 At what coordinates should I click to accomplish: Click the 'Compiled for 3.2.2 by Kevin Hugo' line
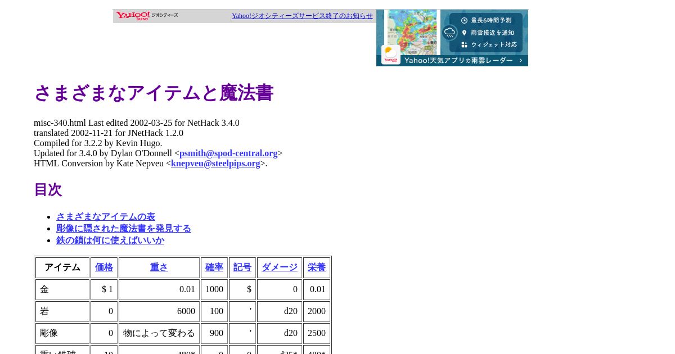pos(98,143)
